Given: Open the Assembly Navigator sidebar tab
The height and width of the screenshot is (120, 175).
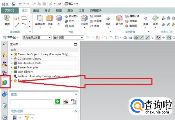Looking at the screenshot, I should [5, 55].
